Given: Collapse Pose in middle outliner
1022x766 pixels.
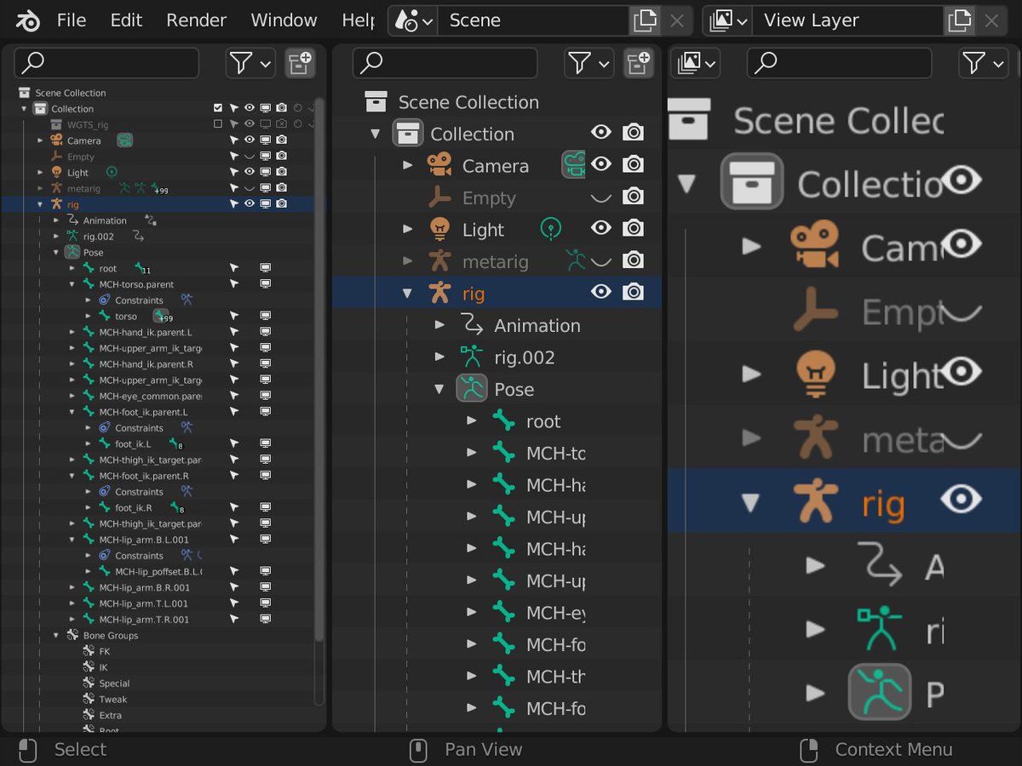Looking at the screenshot, I should (x=439, y=389).
